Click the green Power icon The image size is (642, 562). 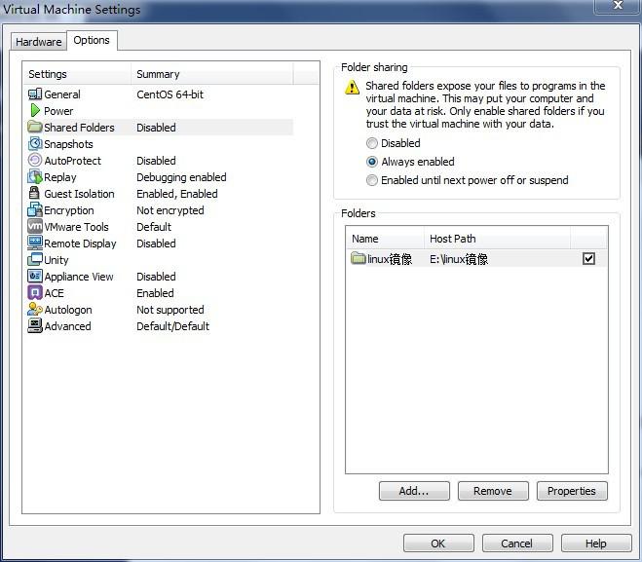[x=35, y=110]
